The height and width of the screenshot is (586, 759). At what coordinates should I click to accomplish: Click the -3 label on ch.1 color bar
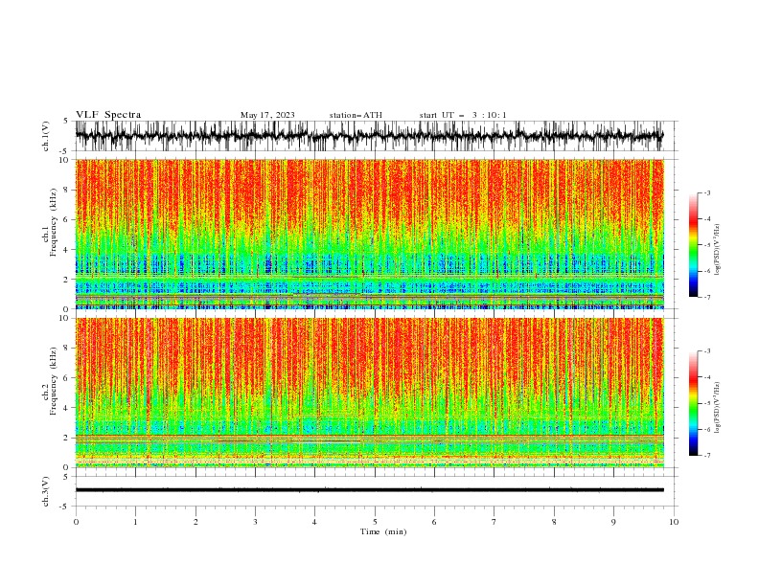click(x=707, y=192)
